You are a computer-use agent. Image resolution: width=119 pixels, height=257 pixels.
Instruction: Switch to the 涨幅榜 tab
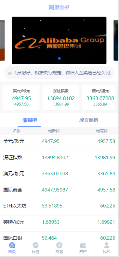30,120
